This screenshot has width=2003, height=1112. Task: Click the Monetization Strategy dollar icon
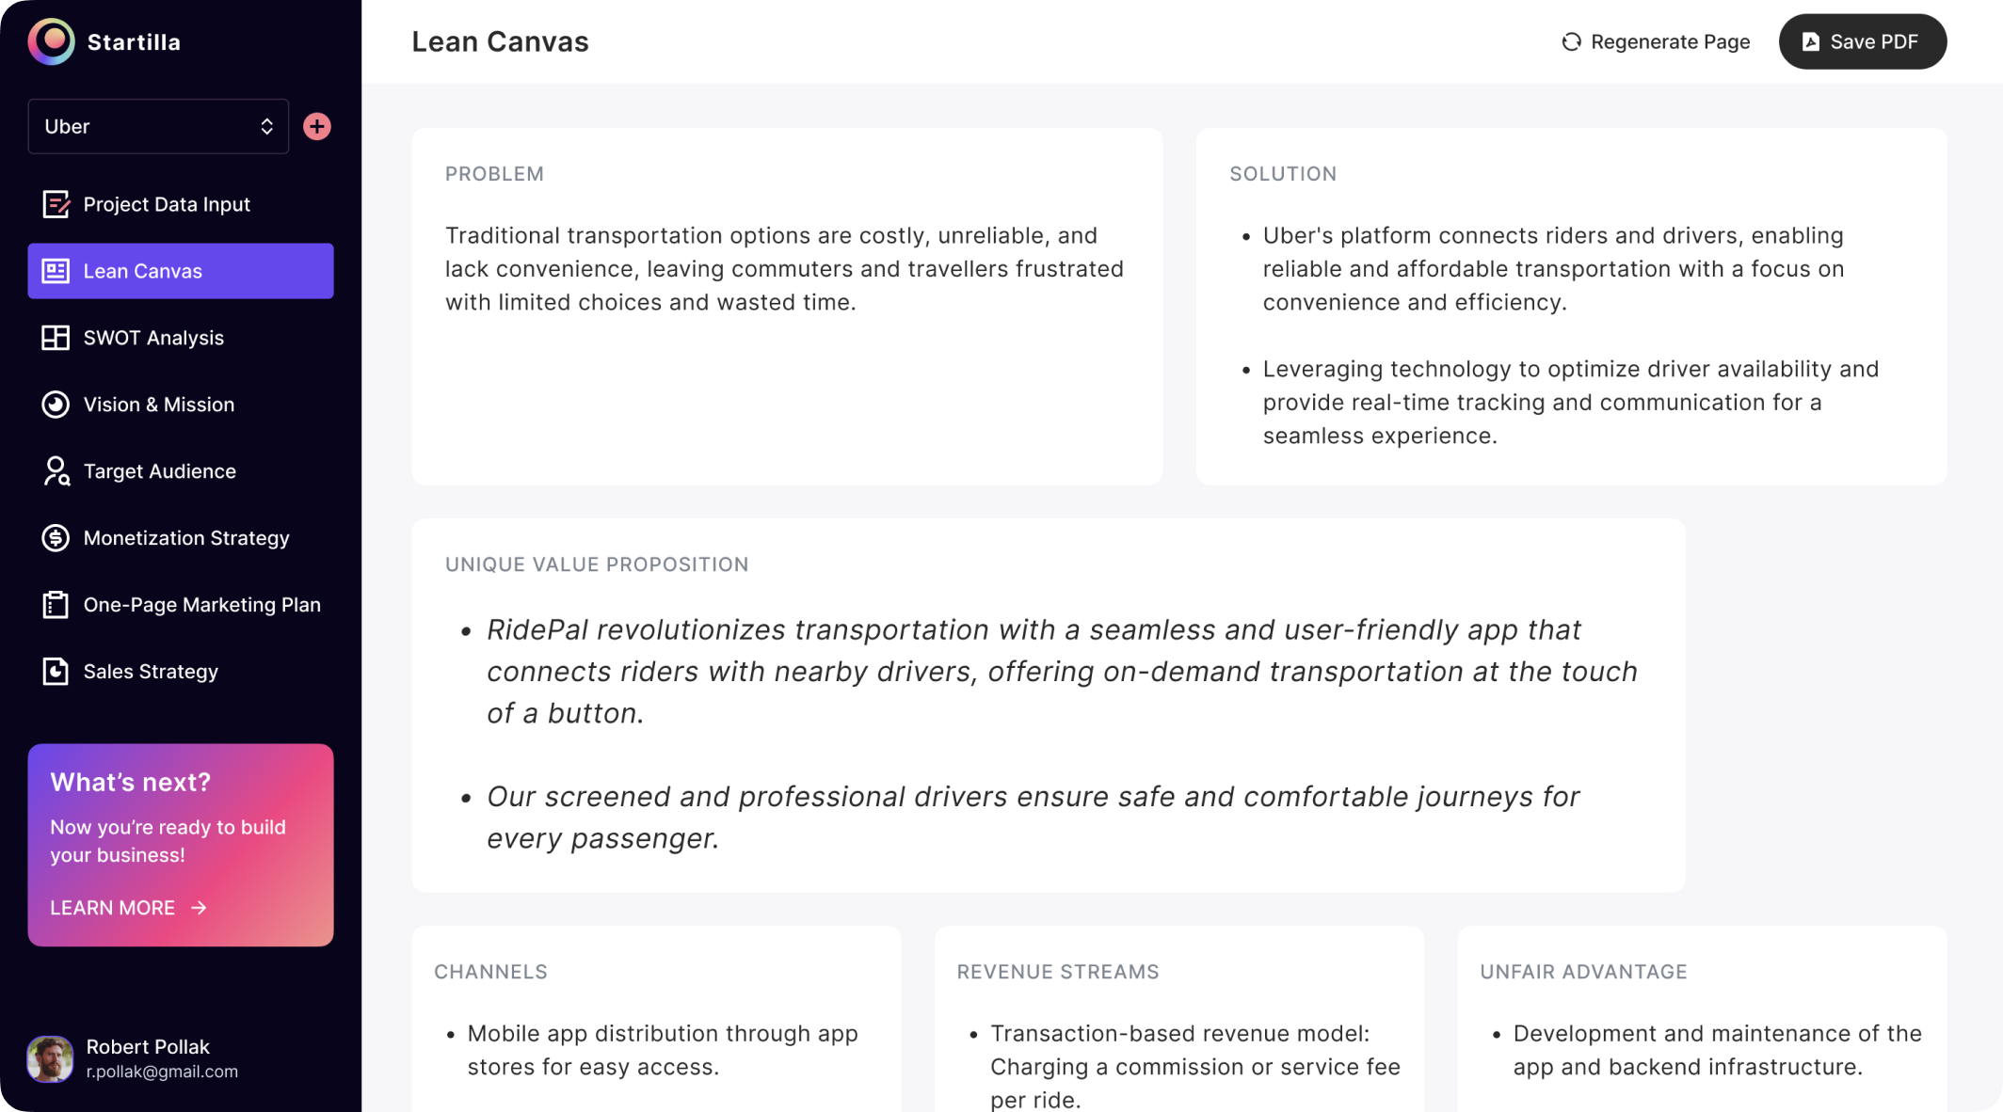click(56, 538)
